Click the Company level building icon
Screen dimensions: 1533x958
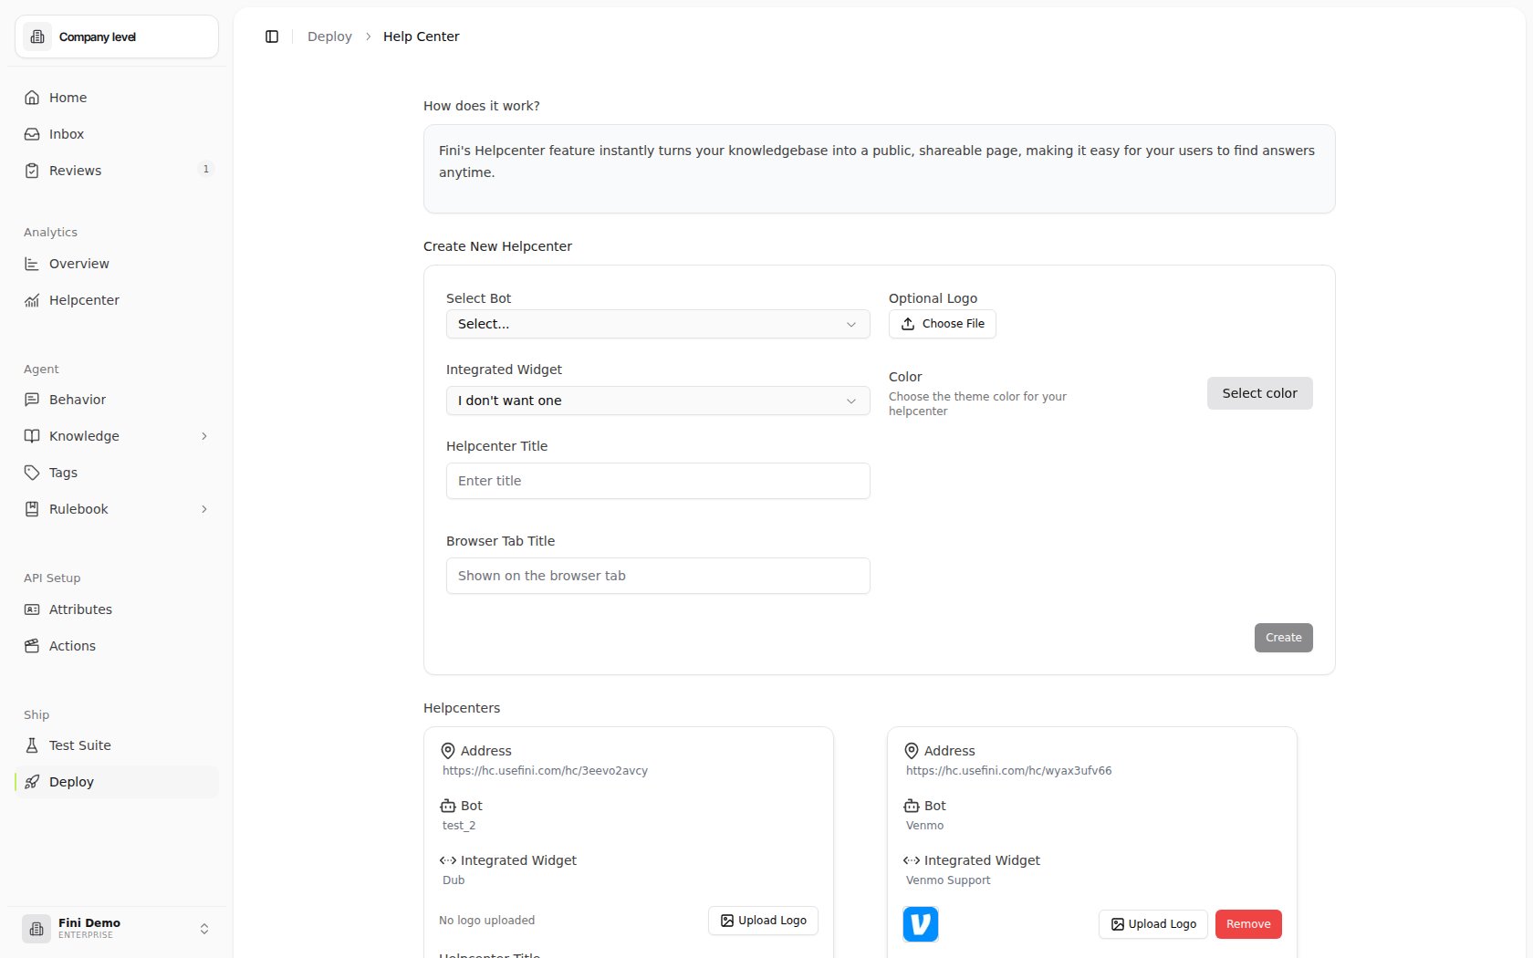(37, 36)
